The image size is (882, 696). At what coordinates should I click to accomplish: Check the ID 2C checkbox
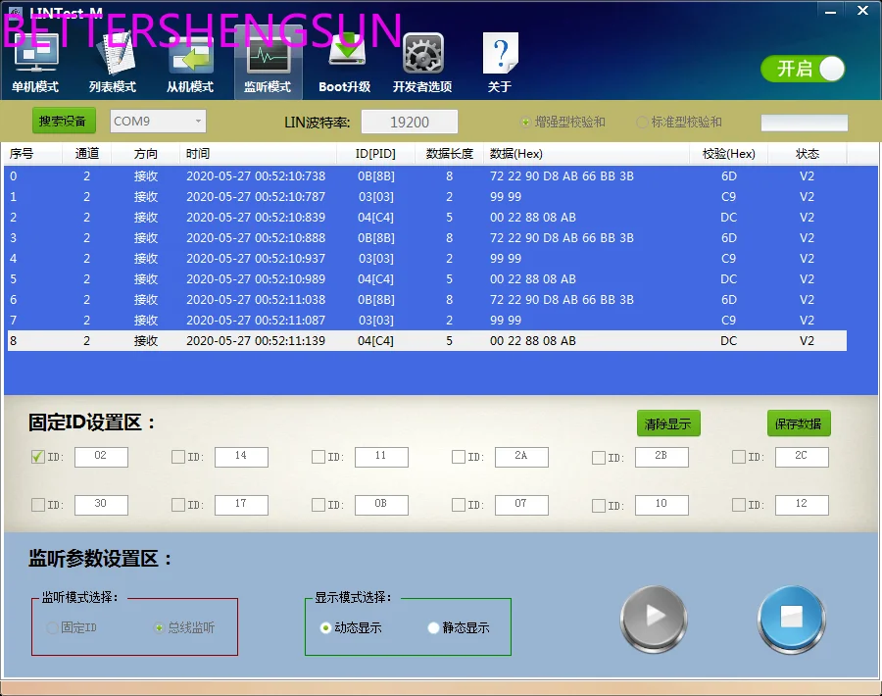(738, 457)
